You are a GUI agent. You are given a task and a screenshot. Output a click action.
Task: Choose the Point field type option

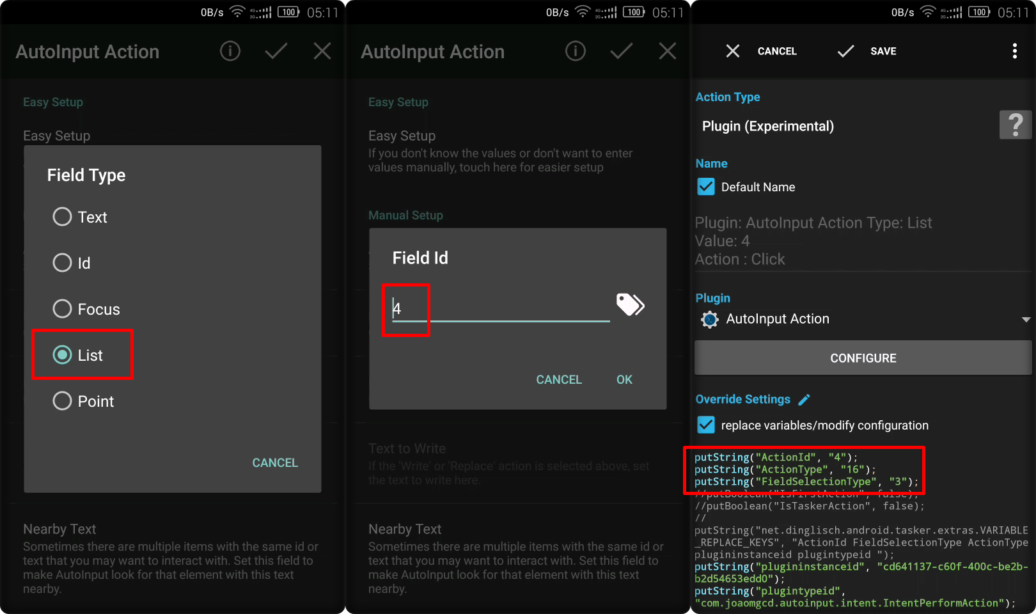(62, 401)
